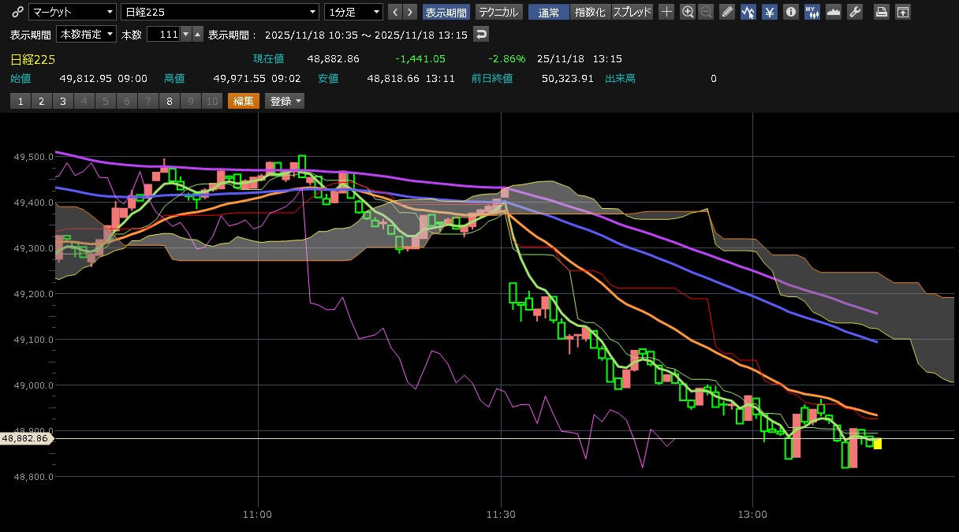Click the crosshair cursor icon

(x=666, y=12)
